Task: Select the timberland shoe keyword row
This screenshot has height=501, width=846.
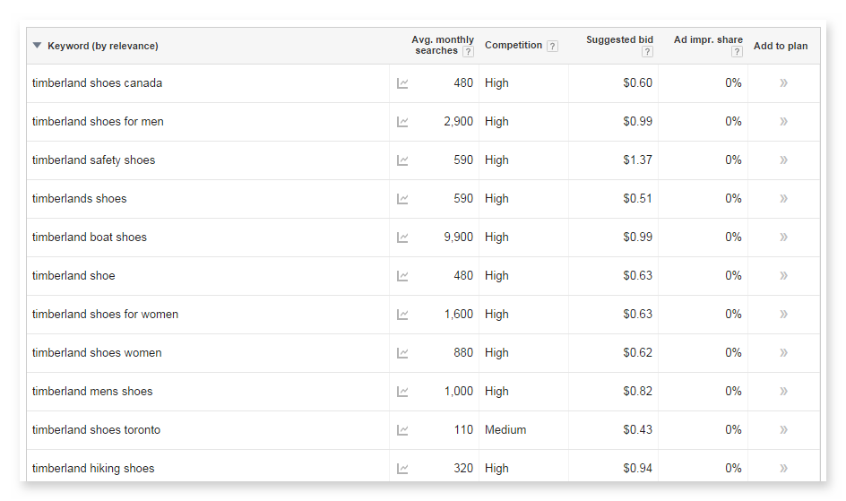Action: [73, 276]
